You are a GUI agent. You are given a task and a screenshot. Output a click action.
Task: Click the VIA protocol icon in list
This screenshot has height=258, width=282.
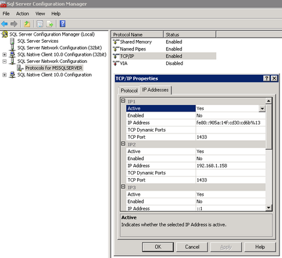click(x=116, y=64)
